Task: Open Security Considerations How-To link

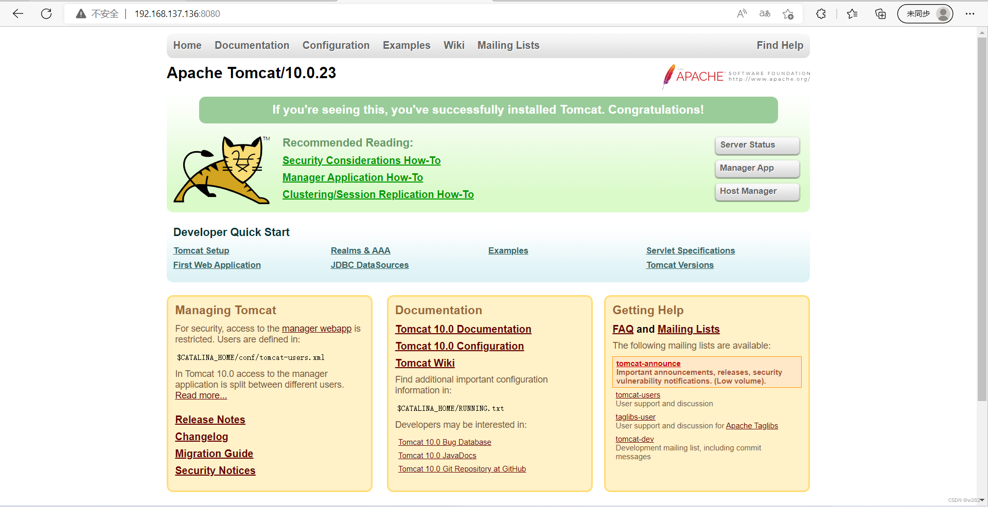Action: 361,160
